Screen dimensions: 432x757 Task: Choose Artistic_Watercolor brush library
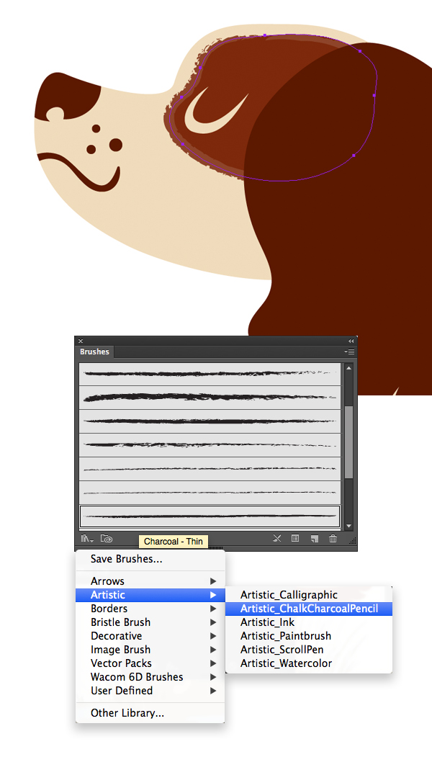[286, 663]
